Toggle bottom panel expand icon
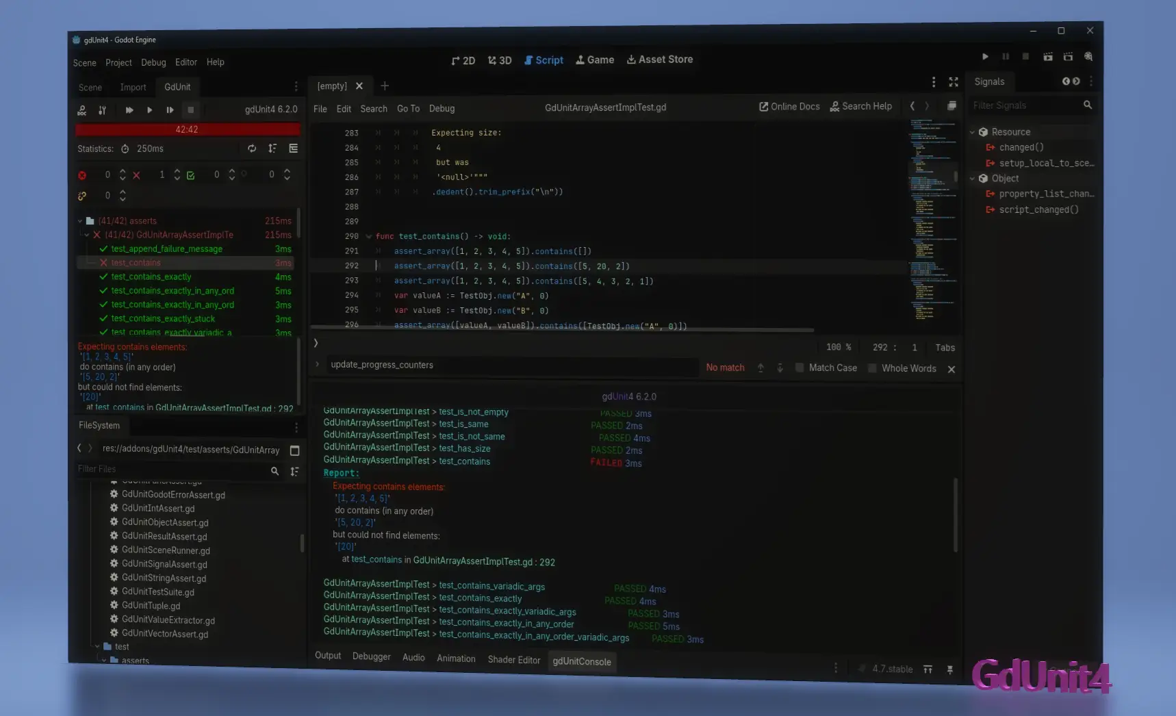 pyautogui.click(x=928, y=669)
